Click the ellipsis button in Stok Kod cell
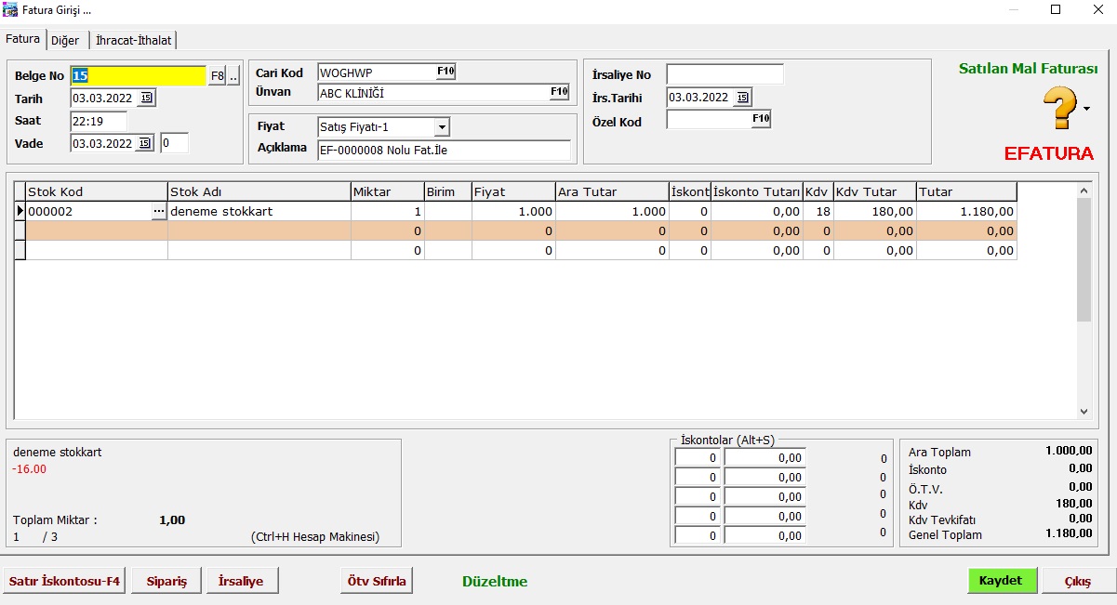 tap(159, 212)
